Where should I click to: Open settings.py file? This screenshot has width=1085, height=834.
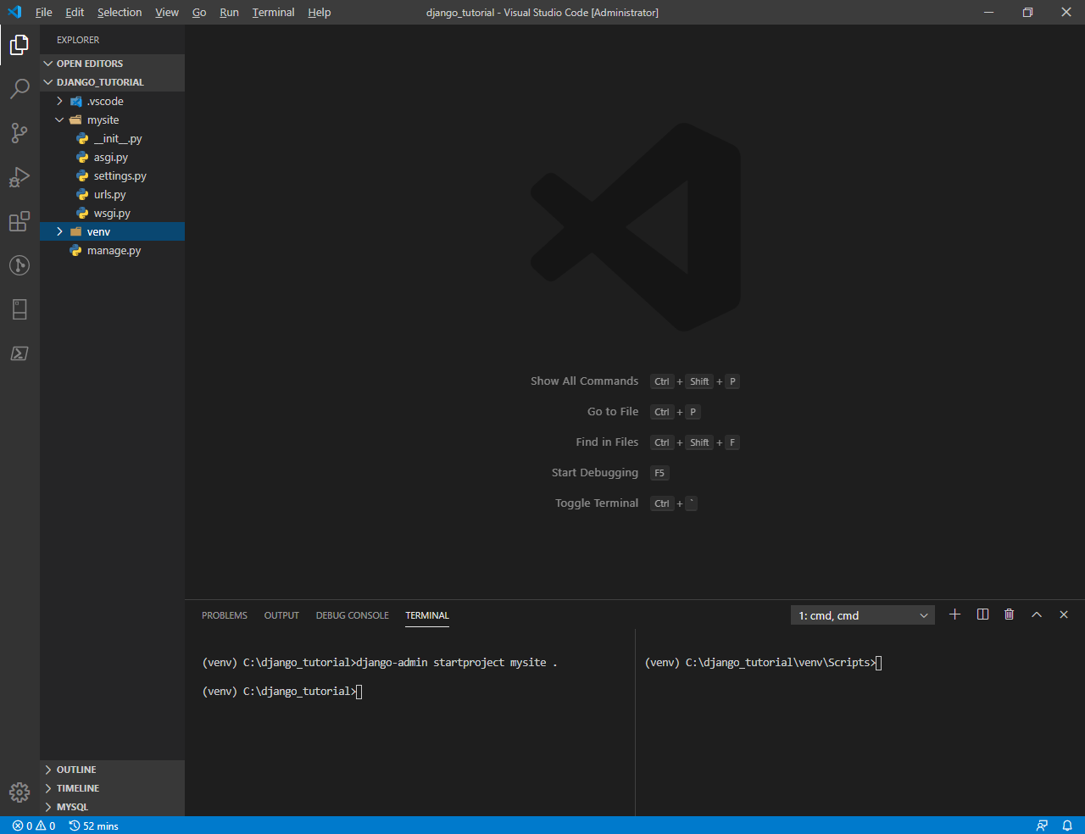[x=112, y=175]
